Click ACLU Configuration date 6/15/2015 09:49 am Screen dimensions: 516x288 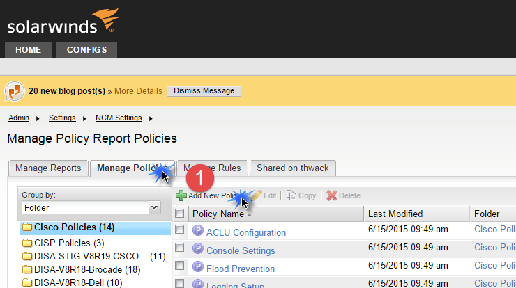pos(408,230)
